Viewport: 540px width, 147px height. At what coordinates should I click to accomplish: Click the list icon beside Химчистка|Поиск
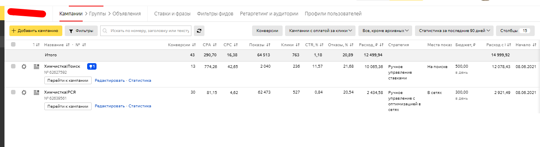[36, 66]
